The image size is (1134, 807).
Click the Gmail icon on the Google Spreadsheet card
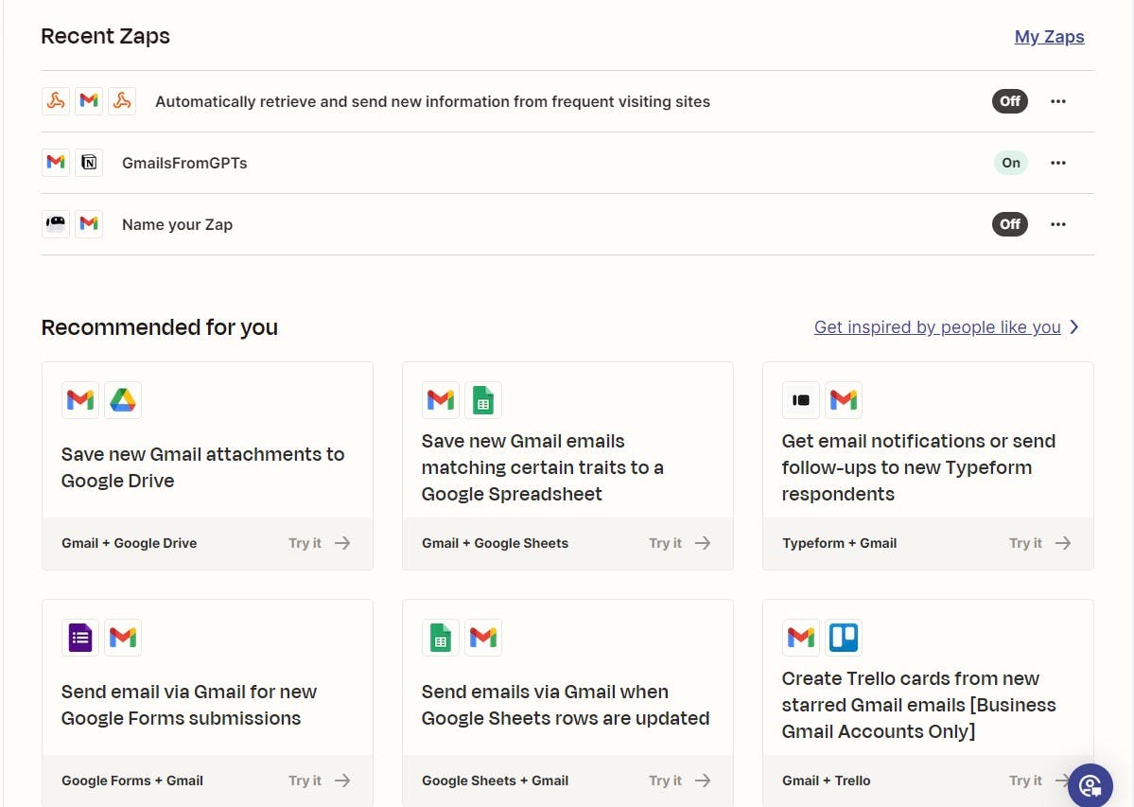click(441, 400)
